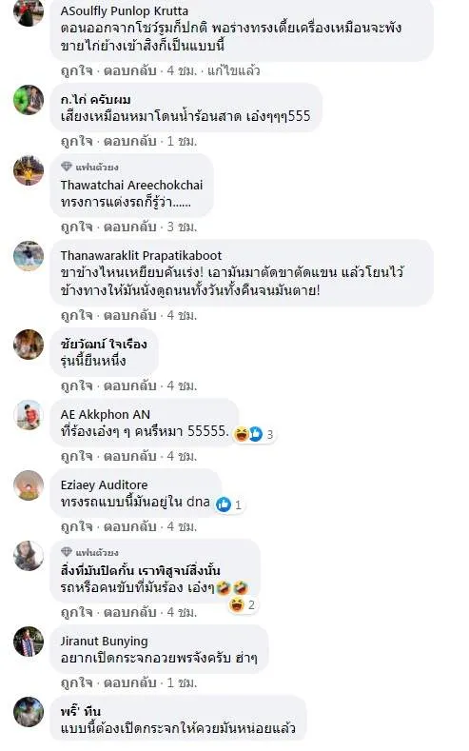Open the profile of พรี' ทีน by name

[x=81, y=711]
